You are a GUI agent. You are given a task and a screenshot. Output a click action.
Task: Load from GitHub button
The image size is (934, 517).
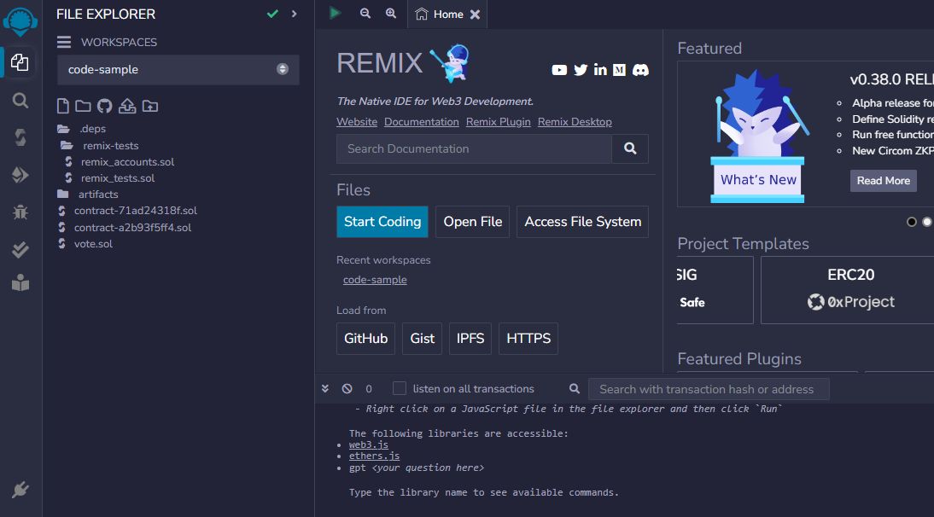[365, 339]
